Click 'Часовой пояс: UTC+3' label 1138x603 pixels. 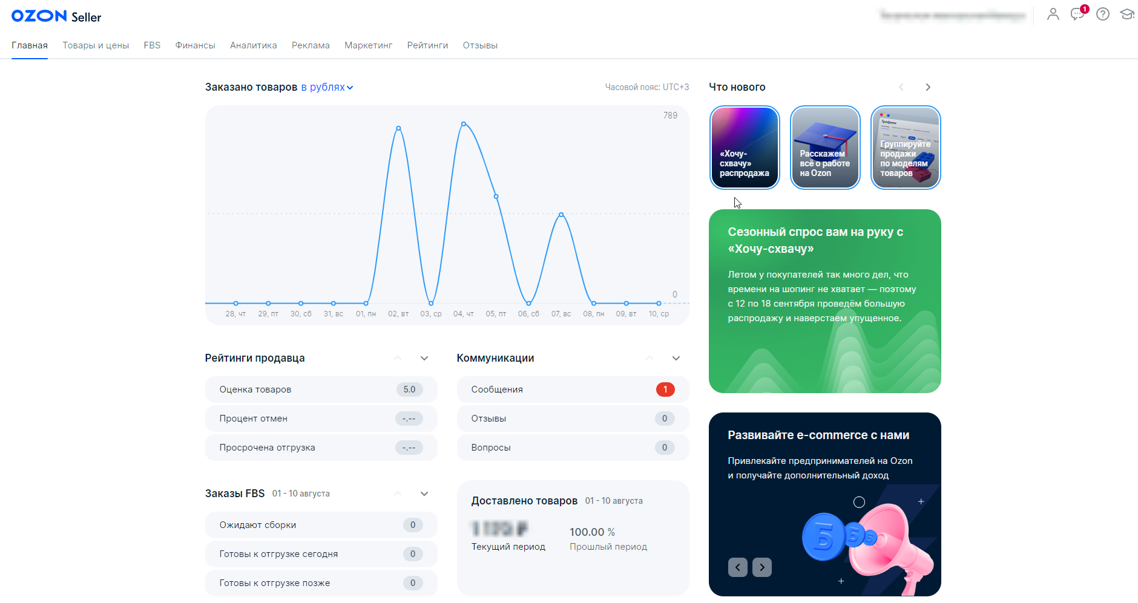[647, 87]
